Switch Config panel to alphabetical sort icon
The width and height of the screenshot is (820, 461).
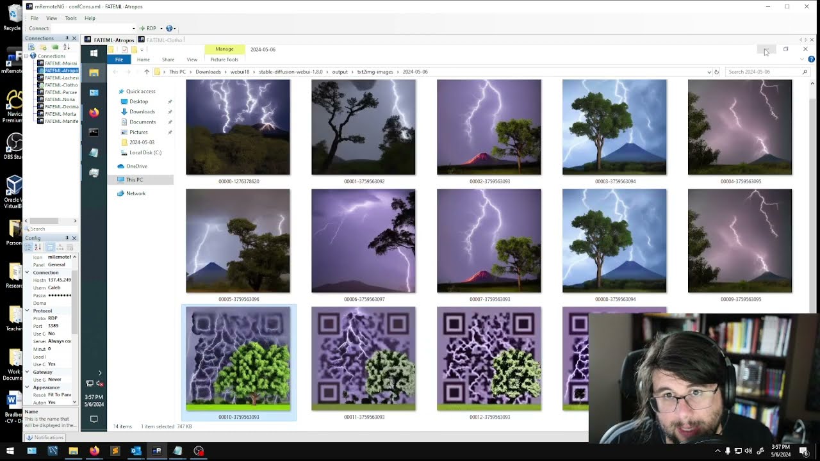click(x=38, y=247)
